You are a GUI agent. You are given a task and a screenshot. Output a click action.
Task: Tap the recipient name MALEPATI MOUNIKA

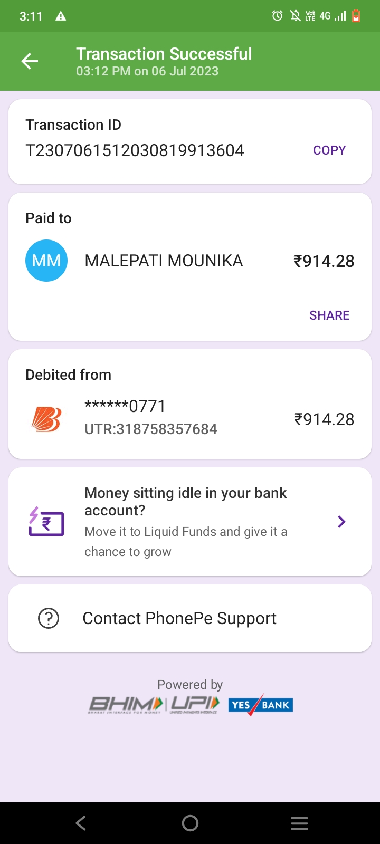(164, 261)
